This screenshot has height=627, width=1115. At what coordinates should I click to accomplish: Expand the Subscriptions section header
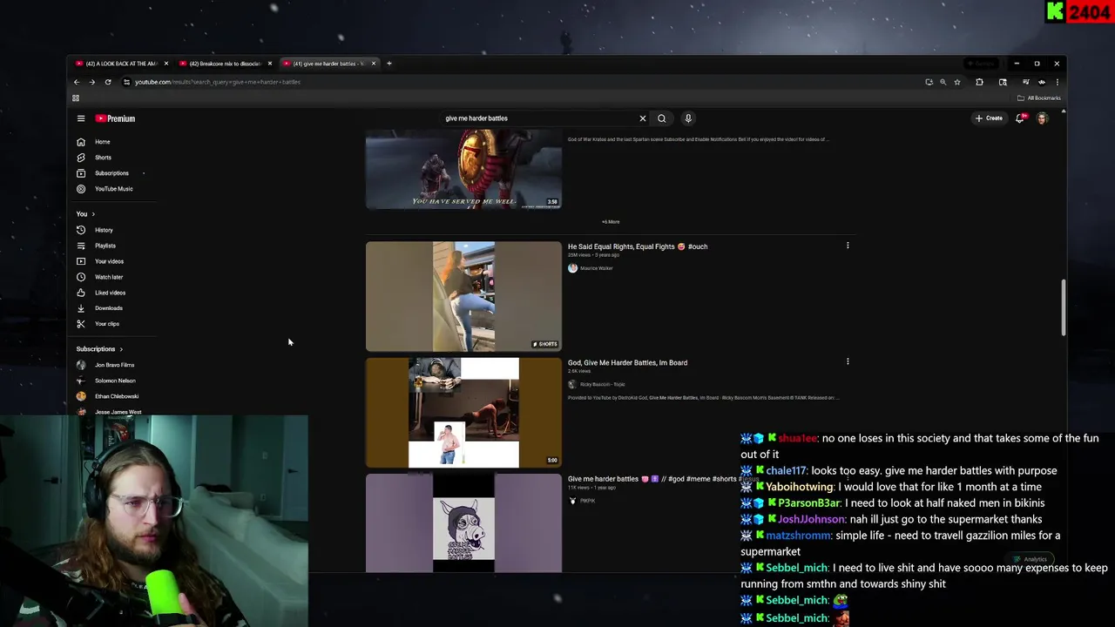click(x=99, y=349)
